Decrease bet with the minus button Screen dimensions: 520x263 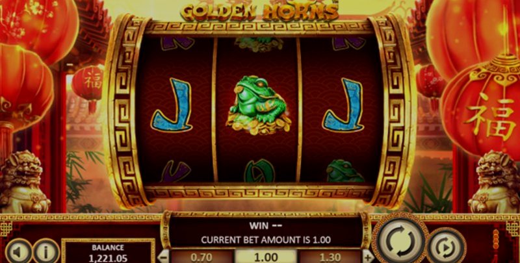pyautogui.click(x=163, y=257)
